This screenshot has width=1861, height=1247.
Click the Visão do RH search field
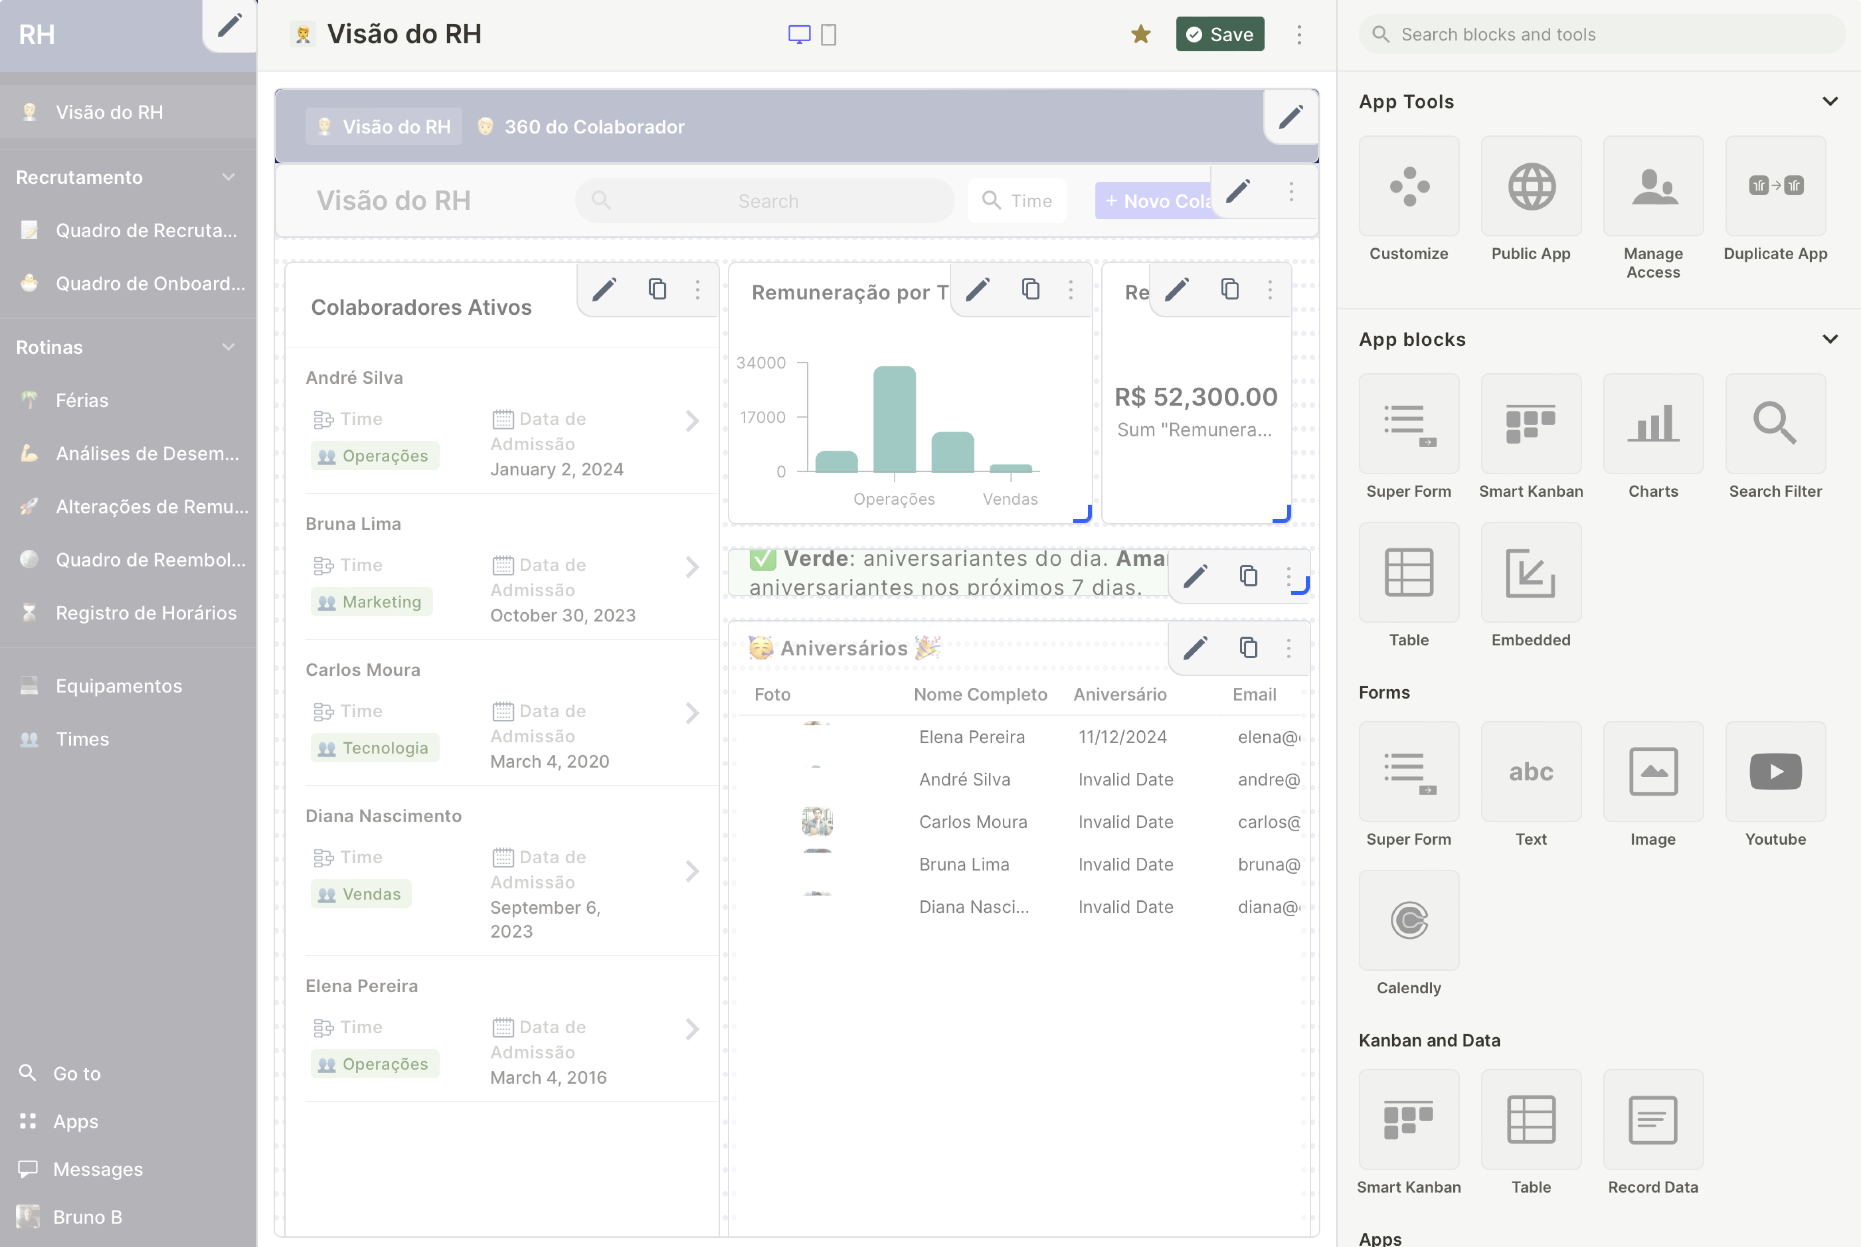point(764,201)
